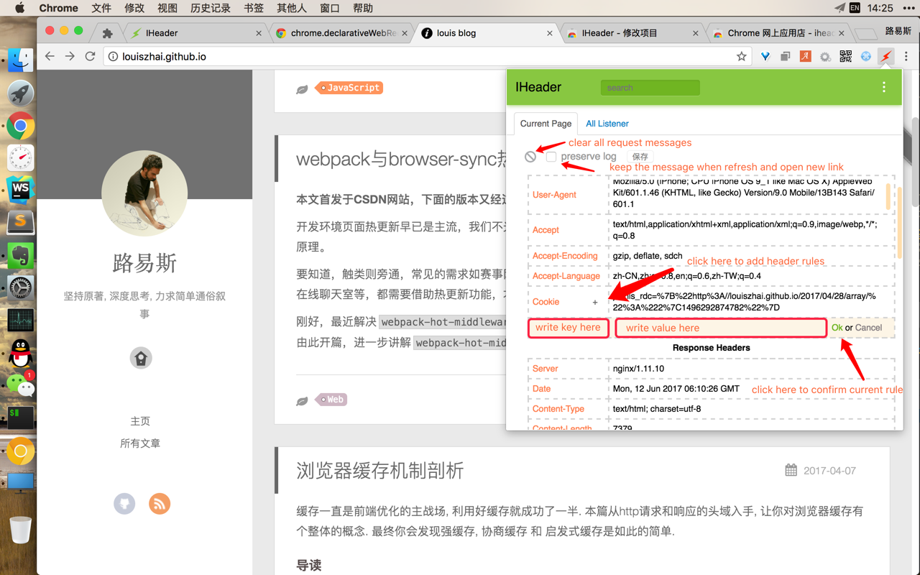The image size is (920, 575).
Task: Open Sublime Text from the Dock
Action: pos(20,222)
